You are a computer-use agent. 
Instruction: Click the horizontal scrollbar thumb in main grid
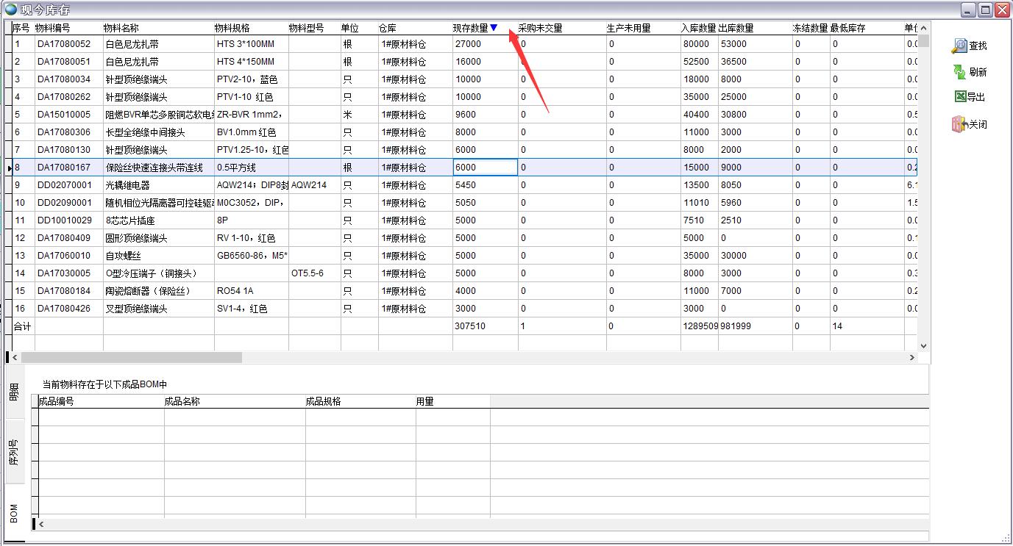(x=131, y=357)
